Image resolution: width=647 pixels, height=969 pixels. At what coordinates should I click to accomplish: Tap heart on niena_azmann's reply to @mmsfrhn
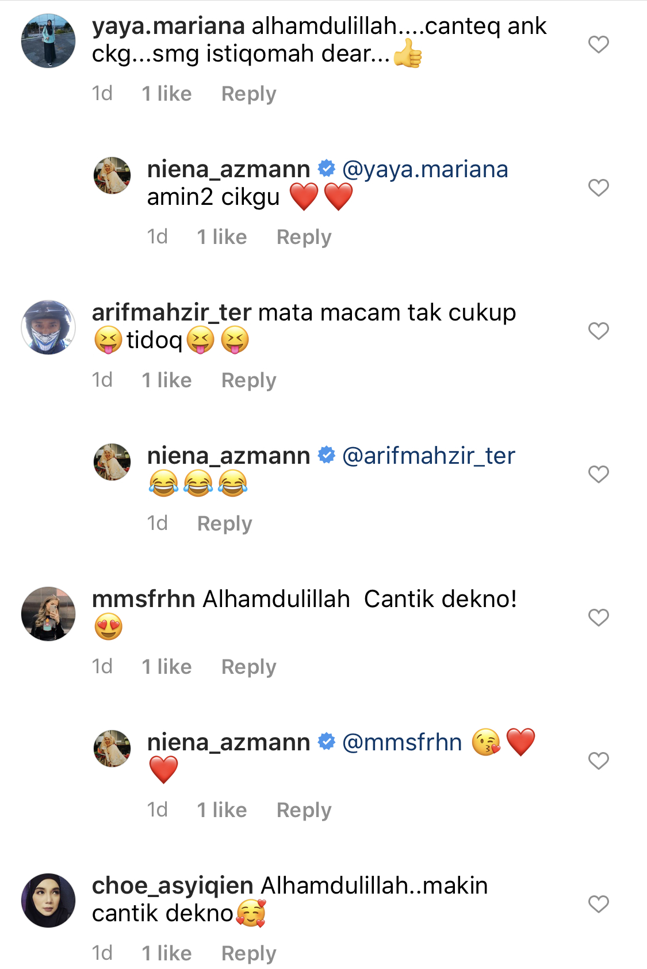[599, 761]
